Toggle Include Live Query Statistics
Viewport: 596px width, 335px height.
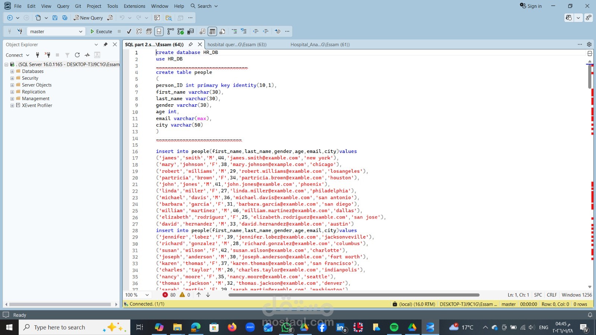tap(181, 32)
